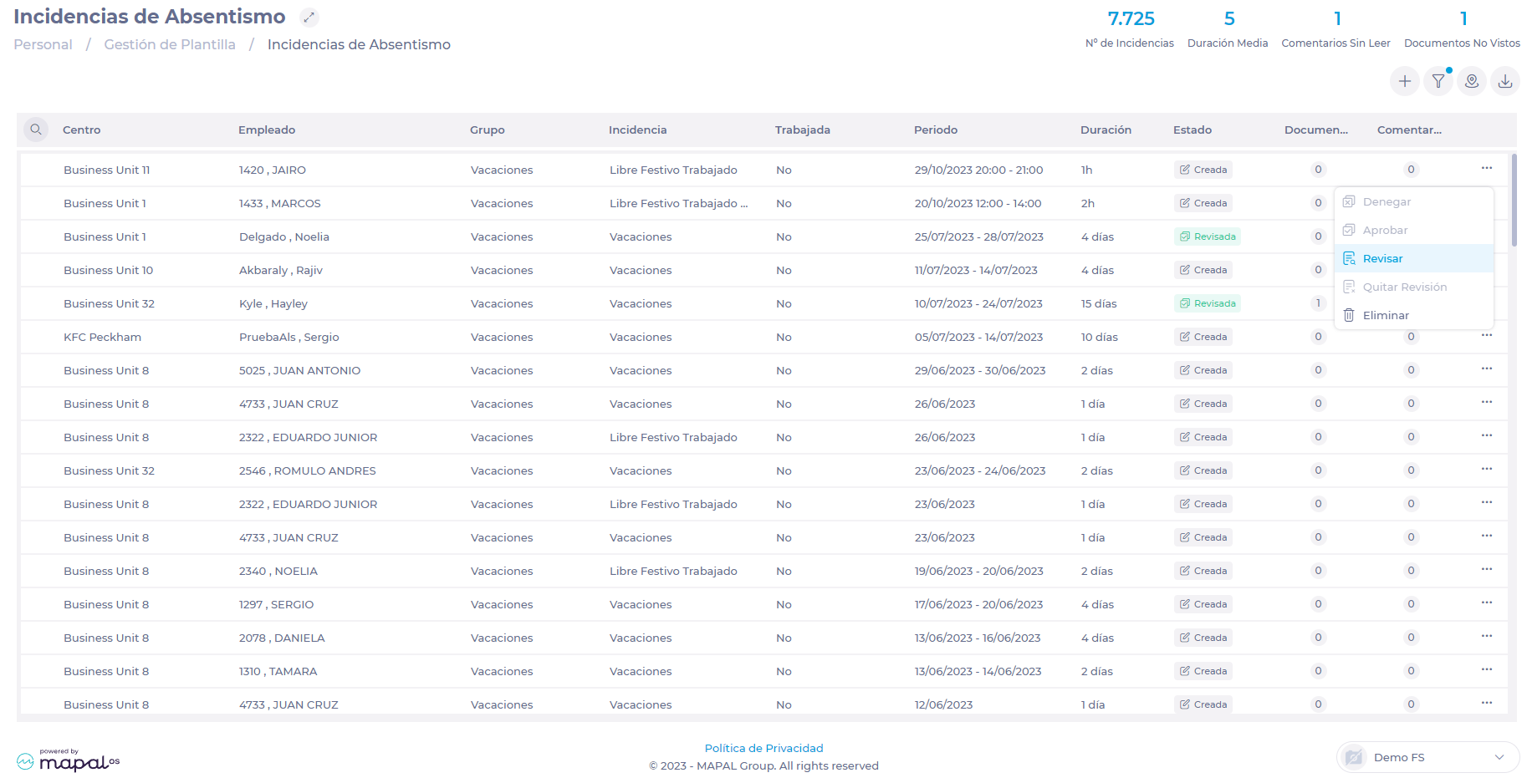Open row actions for 5025, JUAN ANTONIO
This screenshot has height=783, width=1527.
coord(1487,369)
